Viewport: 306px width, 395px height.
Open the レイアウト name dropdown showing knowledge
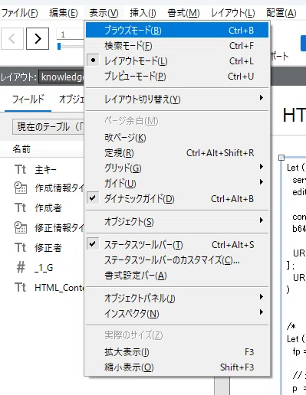[61, 77]
